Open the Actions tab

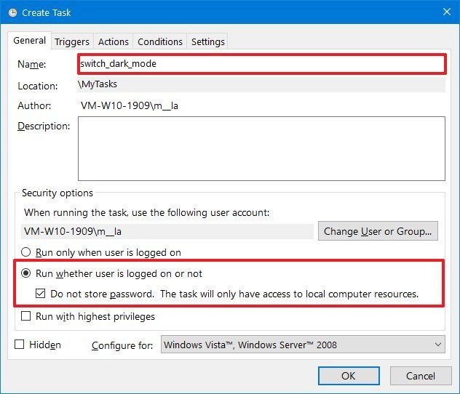[114, 41]
